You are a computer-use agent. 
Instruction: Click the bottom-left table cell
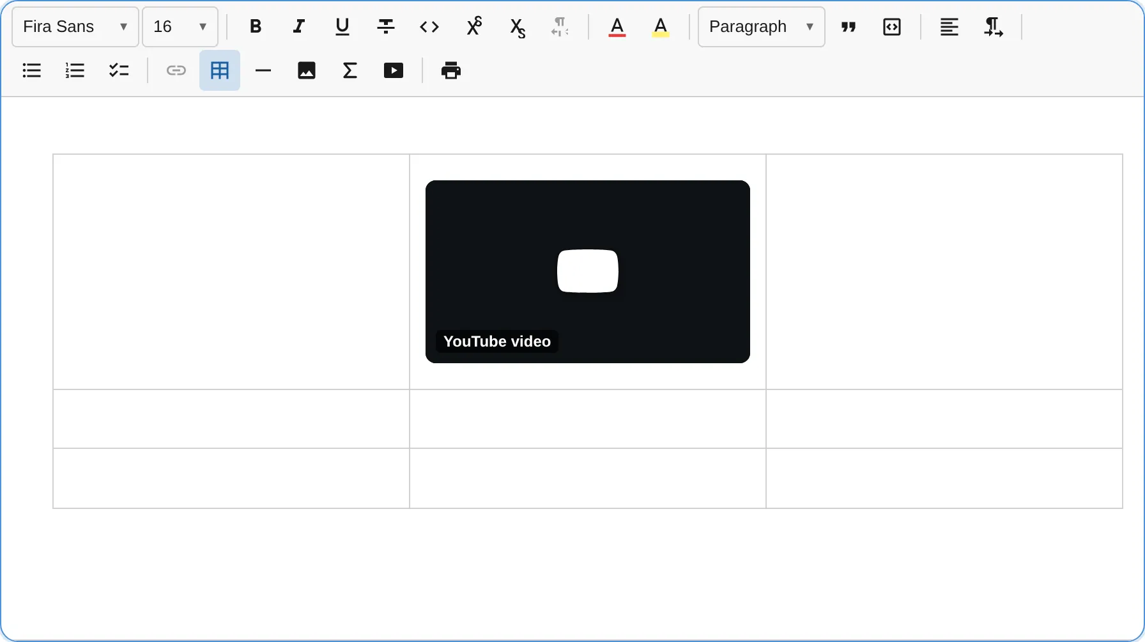click(231, 478)
